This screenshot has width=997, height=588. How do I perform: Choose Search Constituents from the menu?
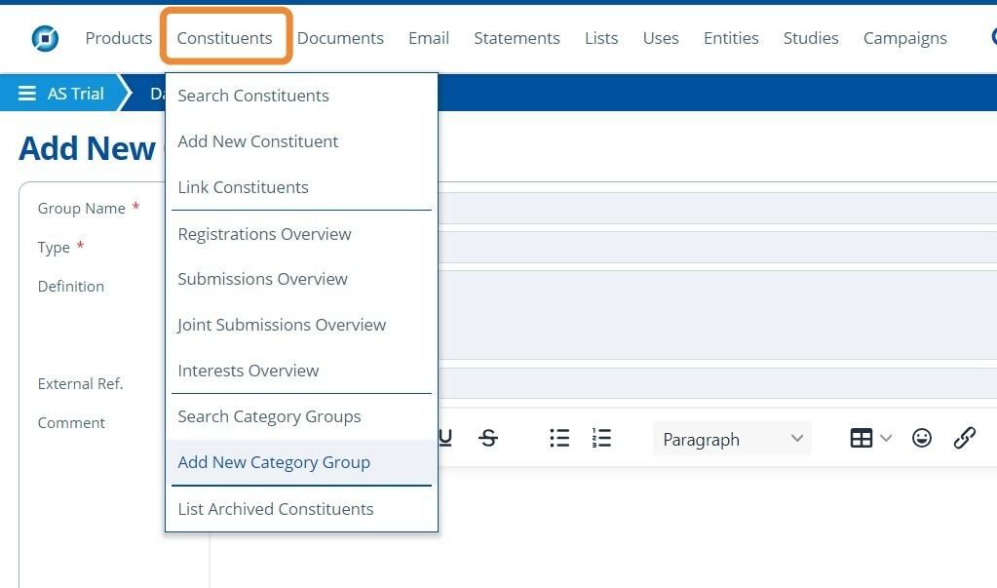[x=253, y=96]
